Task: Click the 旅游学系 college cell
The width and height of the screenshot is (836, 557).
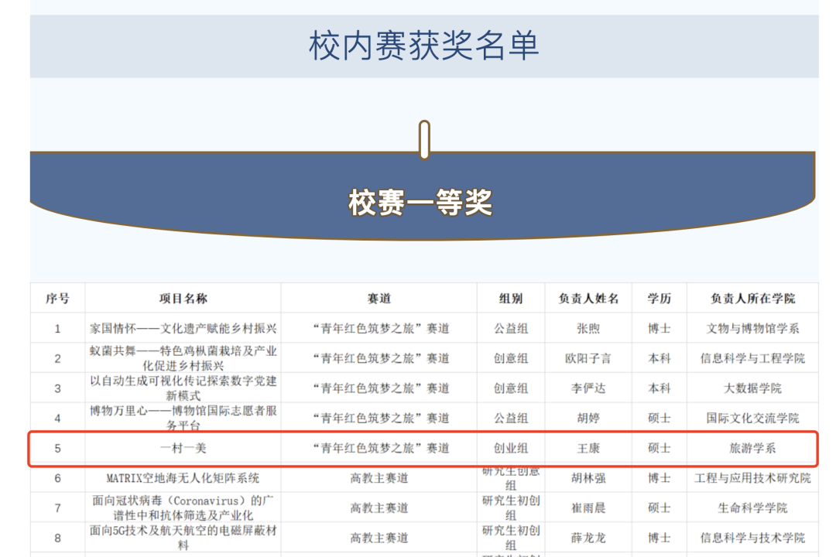Action: point(752,448)
